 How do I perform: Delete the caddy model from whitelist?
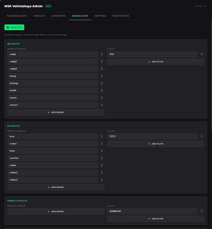(x=102, y=55)
